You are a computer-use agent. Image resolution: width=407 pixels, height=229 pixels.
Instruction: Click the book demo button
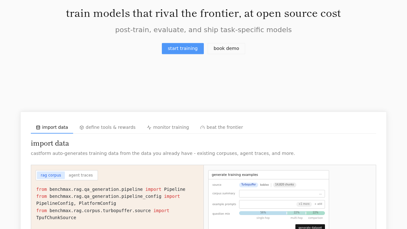(226, 49)
